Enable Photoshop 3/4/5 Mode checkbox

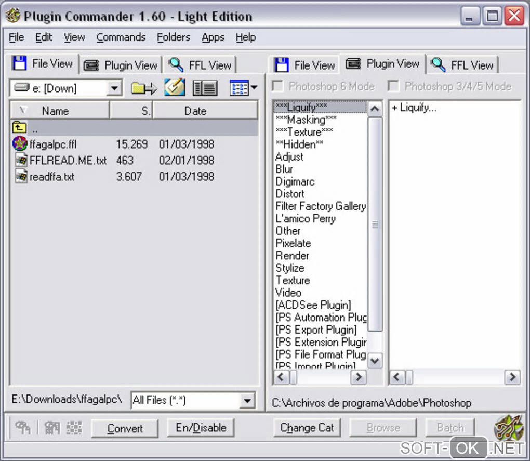click(x=393, y=86)
